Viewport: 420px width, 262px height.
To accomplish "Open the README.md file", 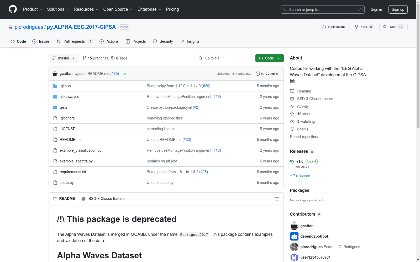I will (71, 140).
